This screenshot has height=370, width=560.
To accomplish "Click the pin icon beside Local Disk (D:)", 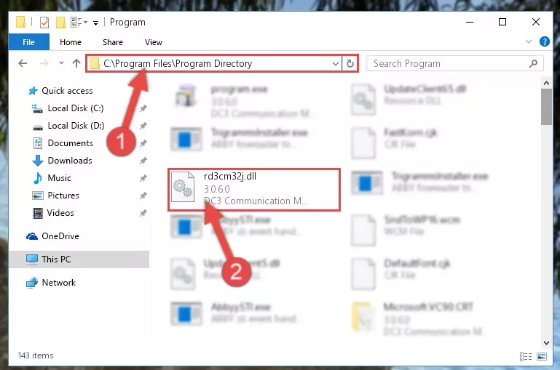I will [143, 126].
